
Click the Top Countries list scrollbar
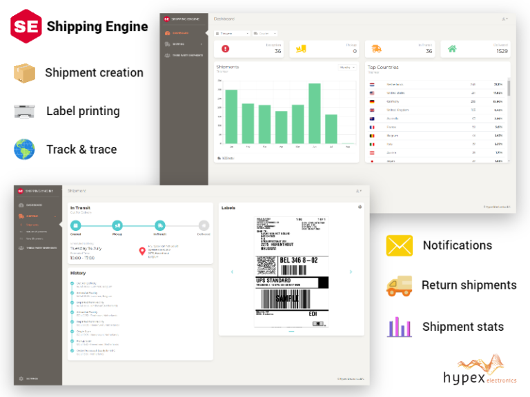coord(509,87)
